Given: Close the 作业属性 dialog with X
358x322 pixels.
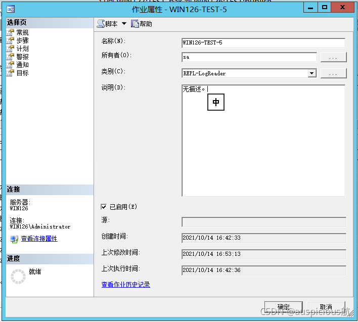Looking at the screenshot, I should click(342, 8).
